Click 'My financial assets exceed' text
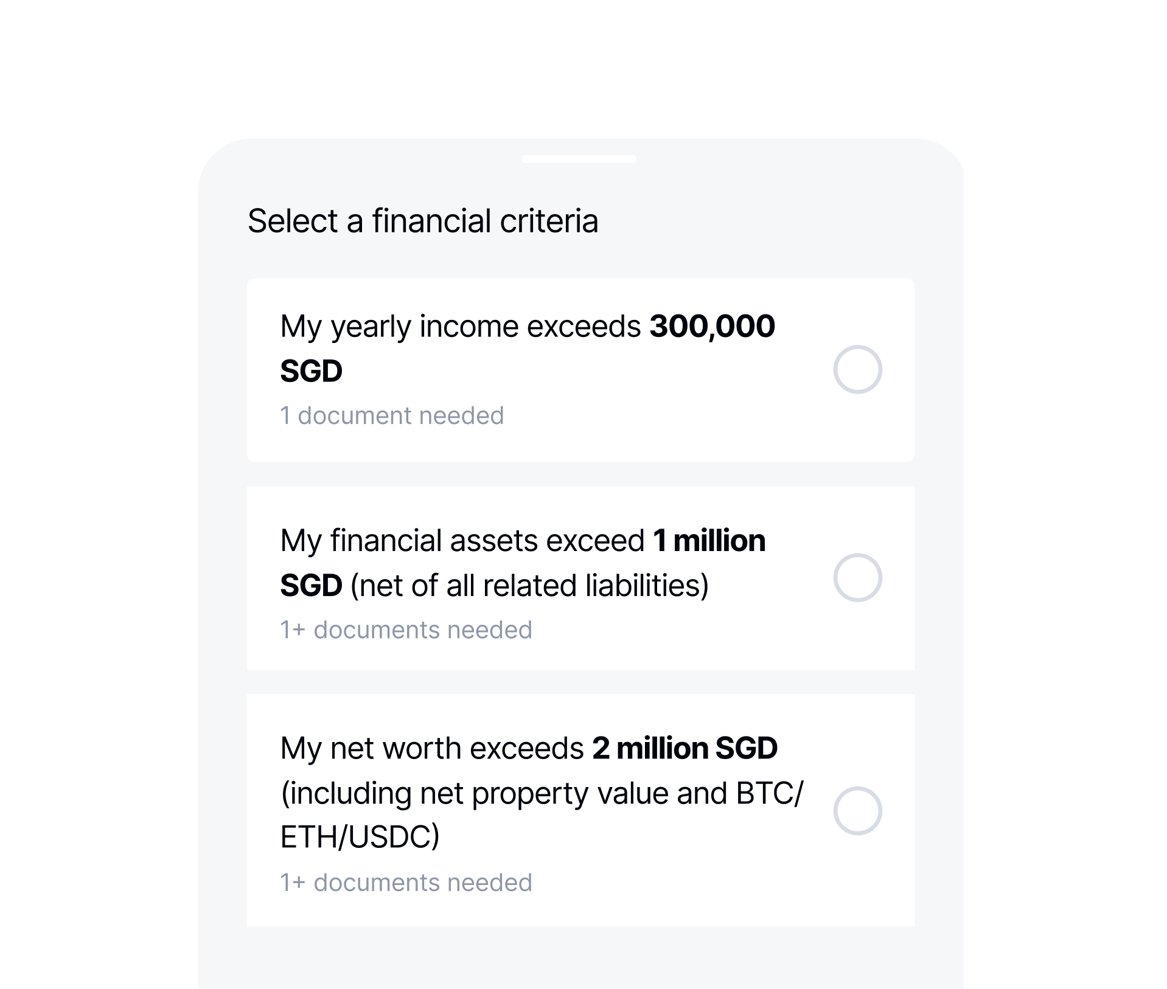This screenshot has width=1167, height=989. click(462, 540)
